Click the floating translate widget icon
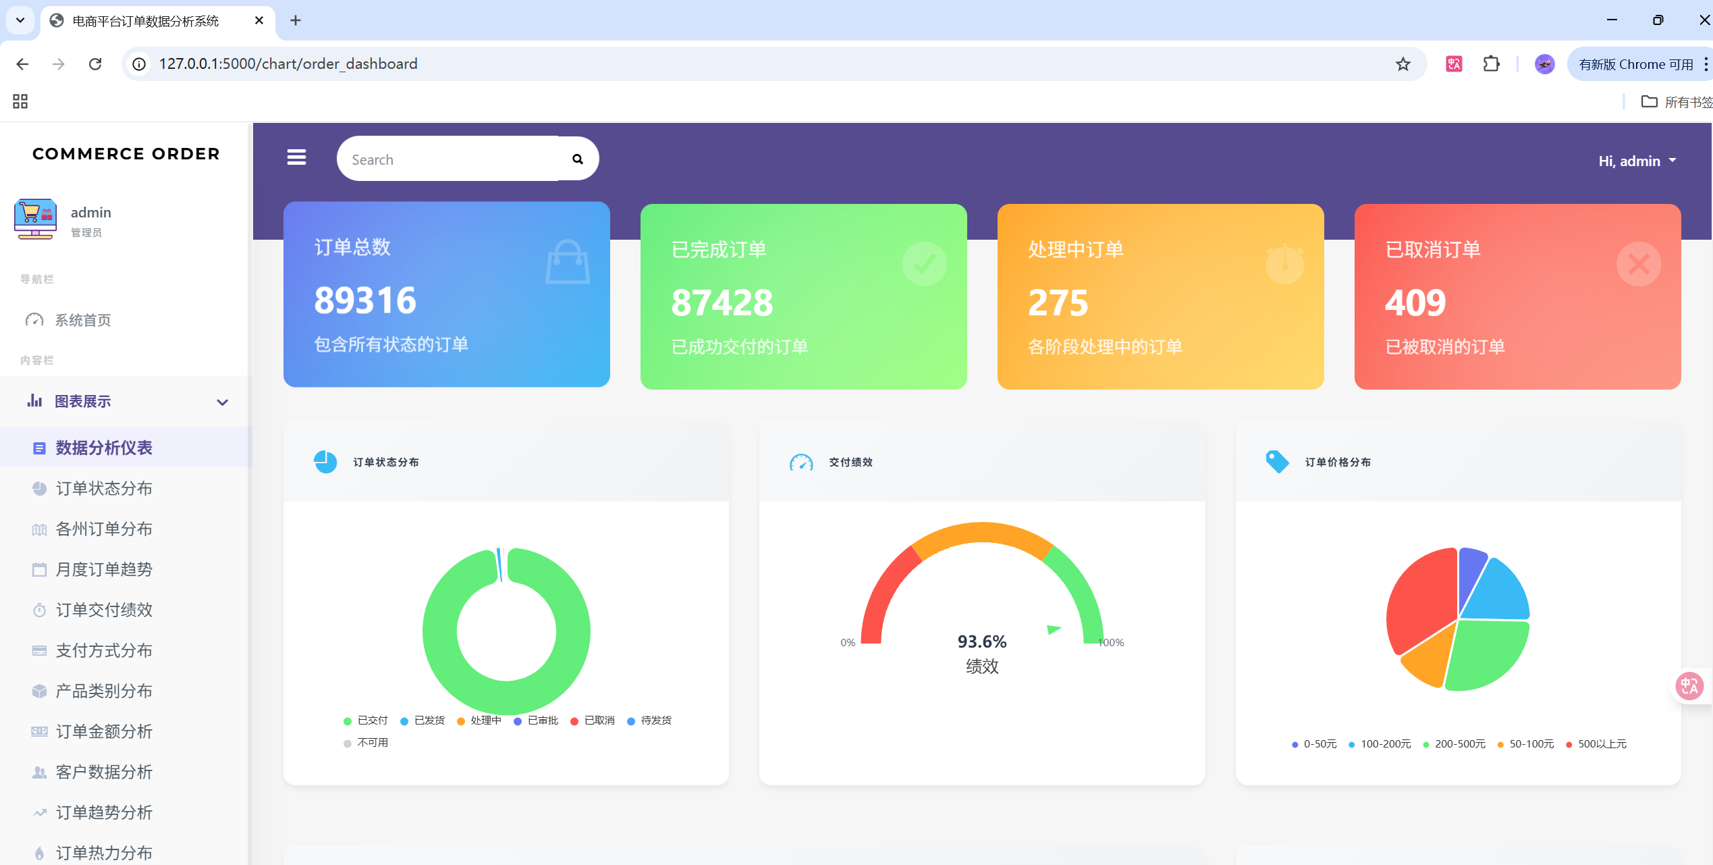This screenshot has width=1713, height=865. [x=1689, y=686]
